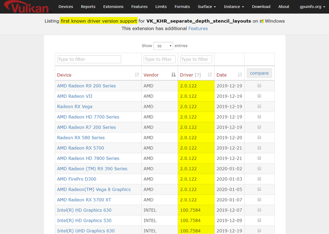
Task: Sort by Vendor column arrows
Action: pos(173,75)
